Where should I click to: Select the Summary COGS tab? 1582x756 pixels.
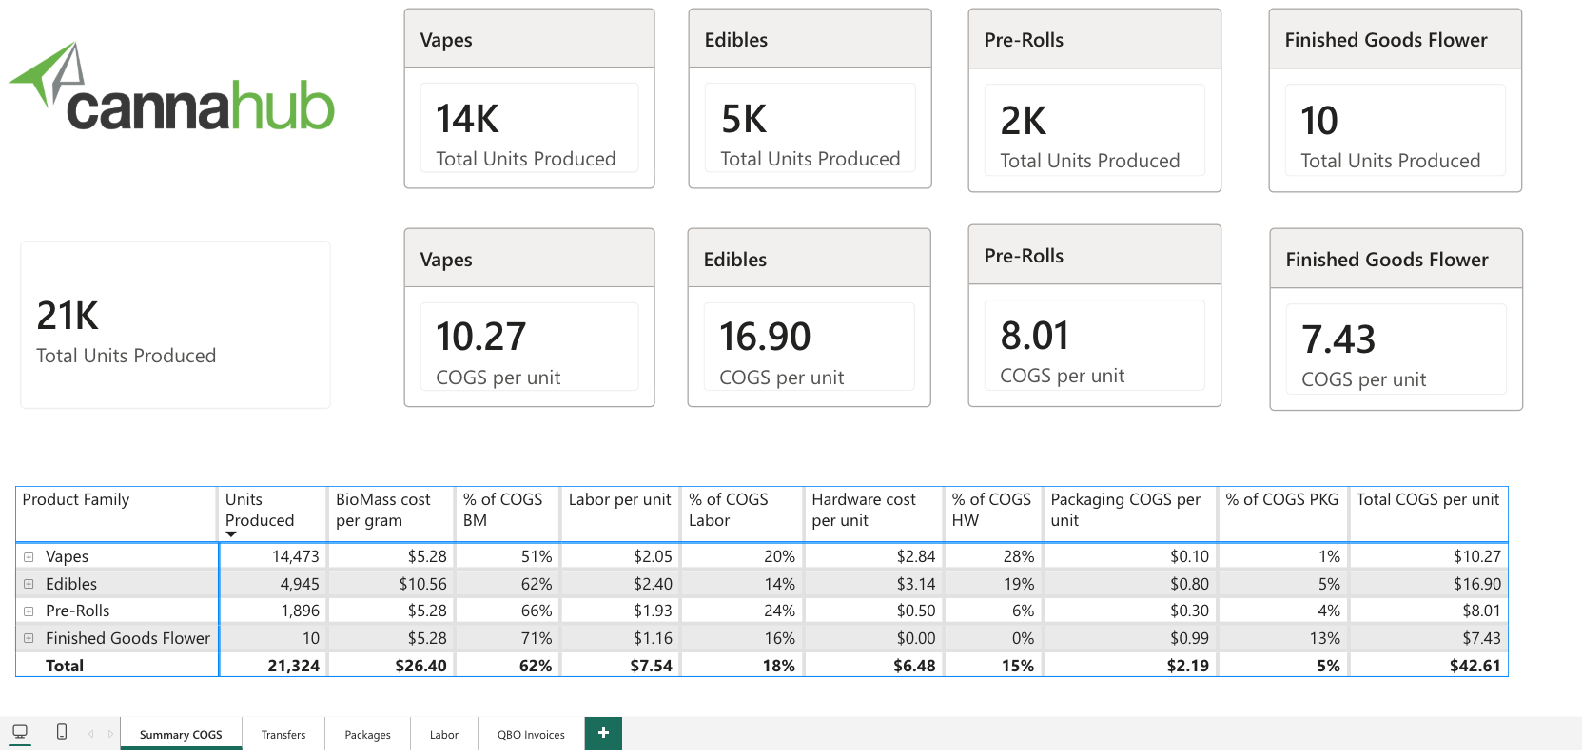pyautogui.click(x=181, y=734)
